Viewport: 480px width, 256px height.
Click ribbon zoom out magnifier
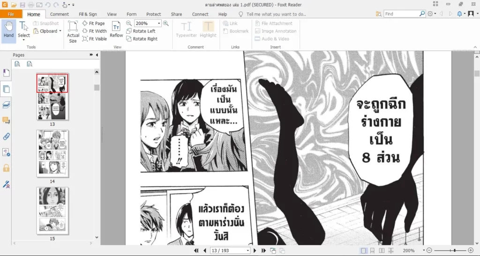(129, 23)
